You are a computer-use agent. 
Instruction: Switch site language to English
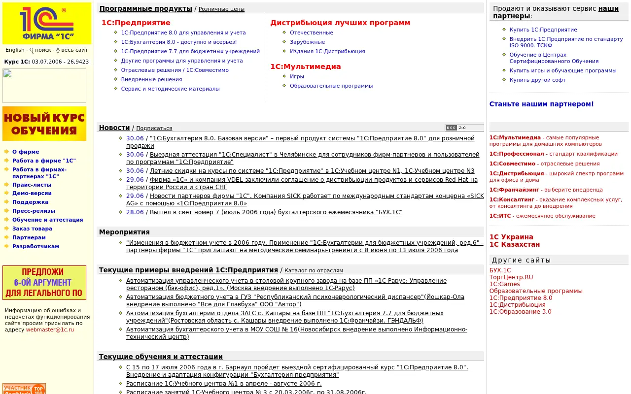pyautogui.click(x=15, y=50)
